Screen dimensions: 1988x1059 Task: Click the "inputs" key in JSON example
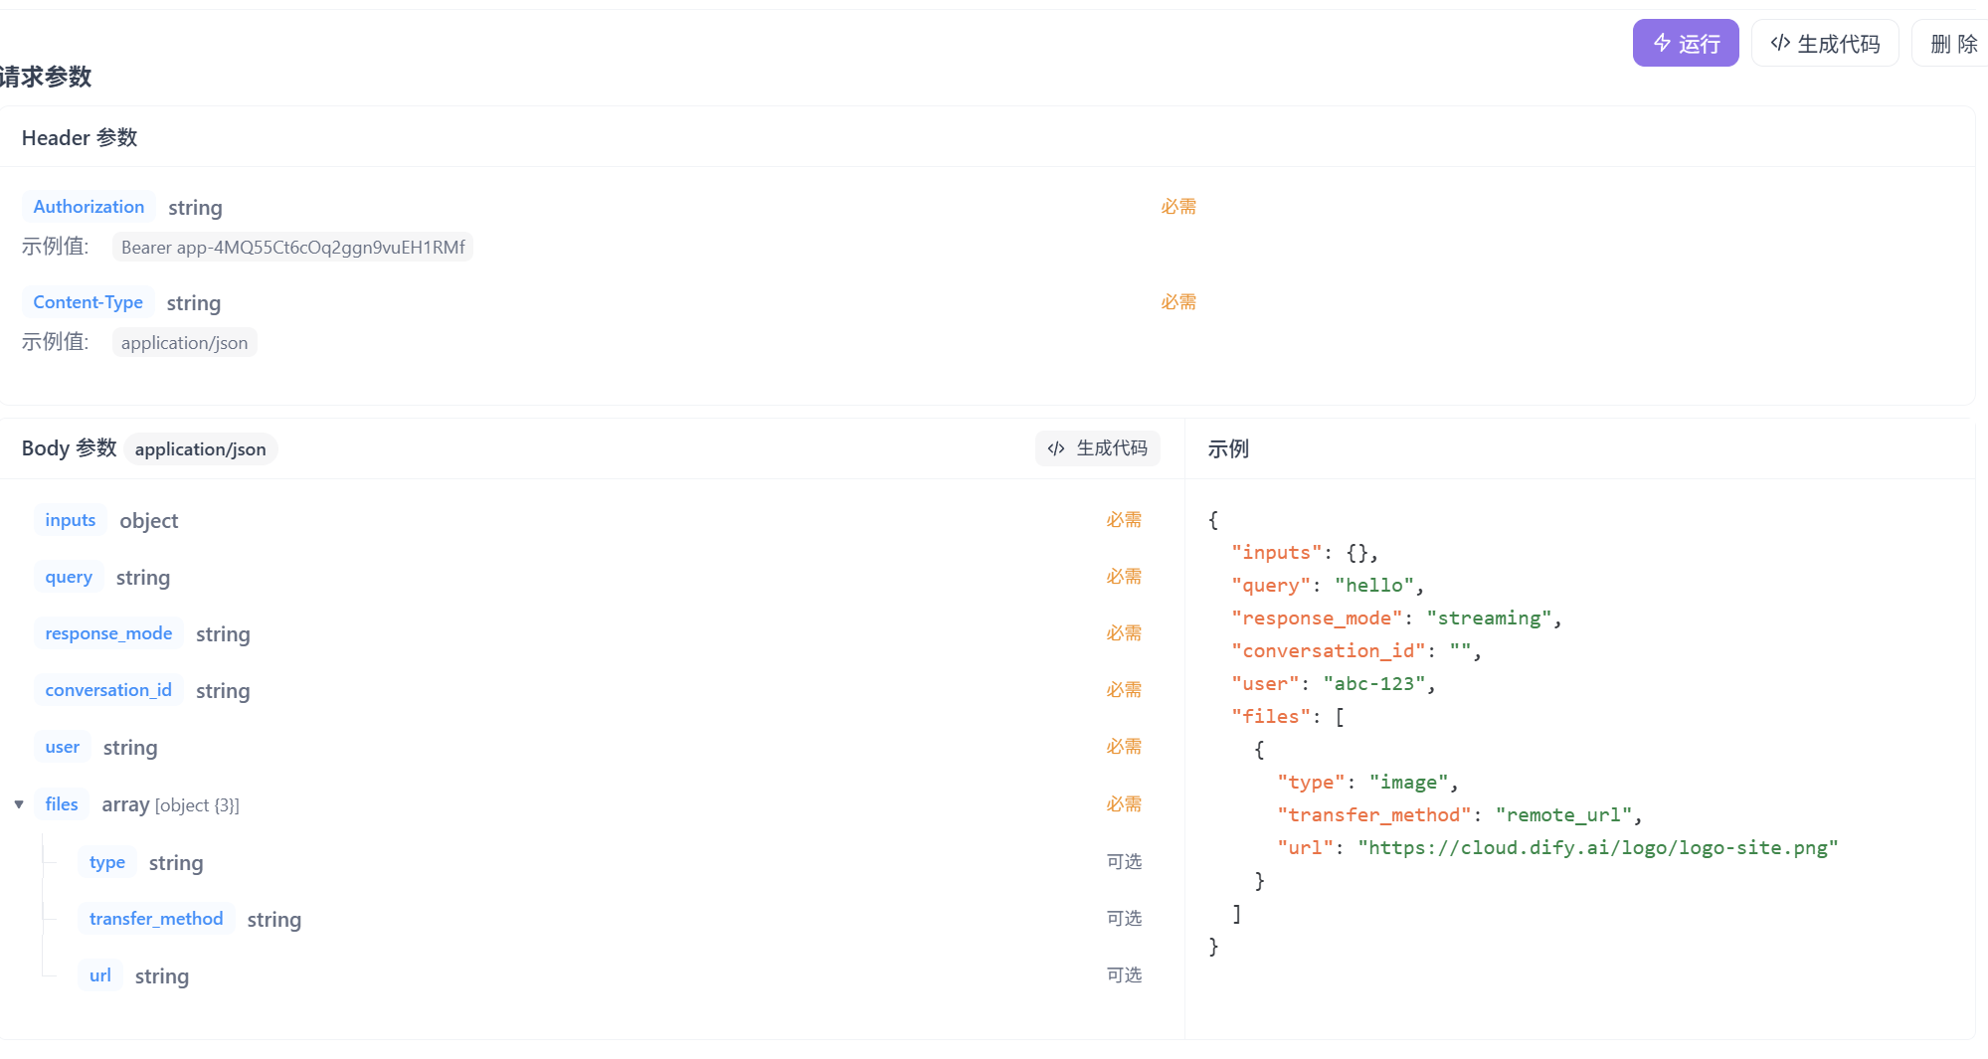tap(1277, 553)
